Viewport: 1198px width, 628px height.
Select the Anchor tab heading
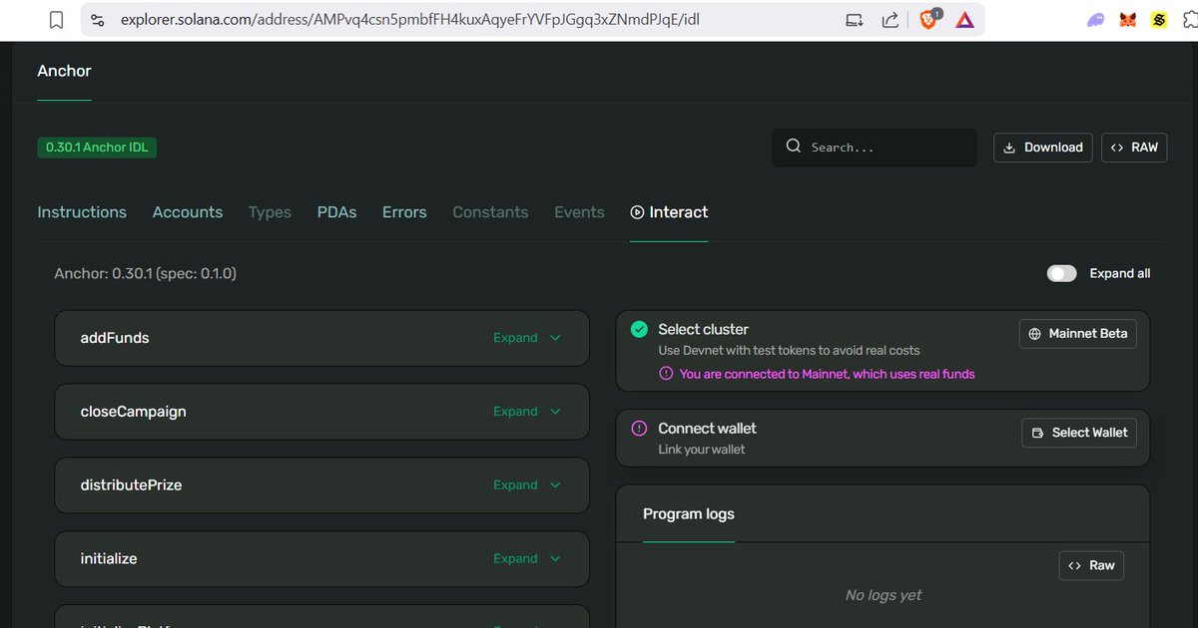click(64, 71)
